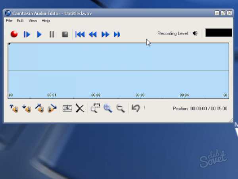Zoom to selection magnifier icon
This screenshot has height=179, width=238.
(95, 108)
